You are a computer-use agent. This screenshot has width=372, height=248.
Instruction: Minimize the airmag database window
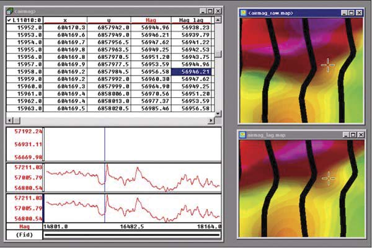(203, 11)
